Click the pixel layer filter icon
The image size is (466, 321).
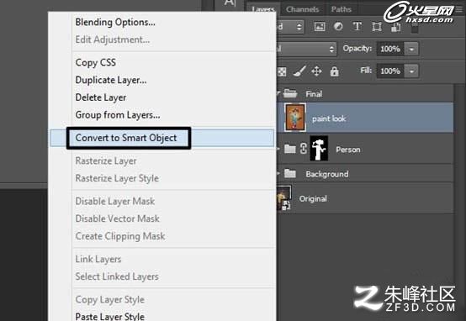click(x=320, y=27)
